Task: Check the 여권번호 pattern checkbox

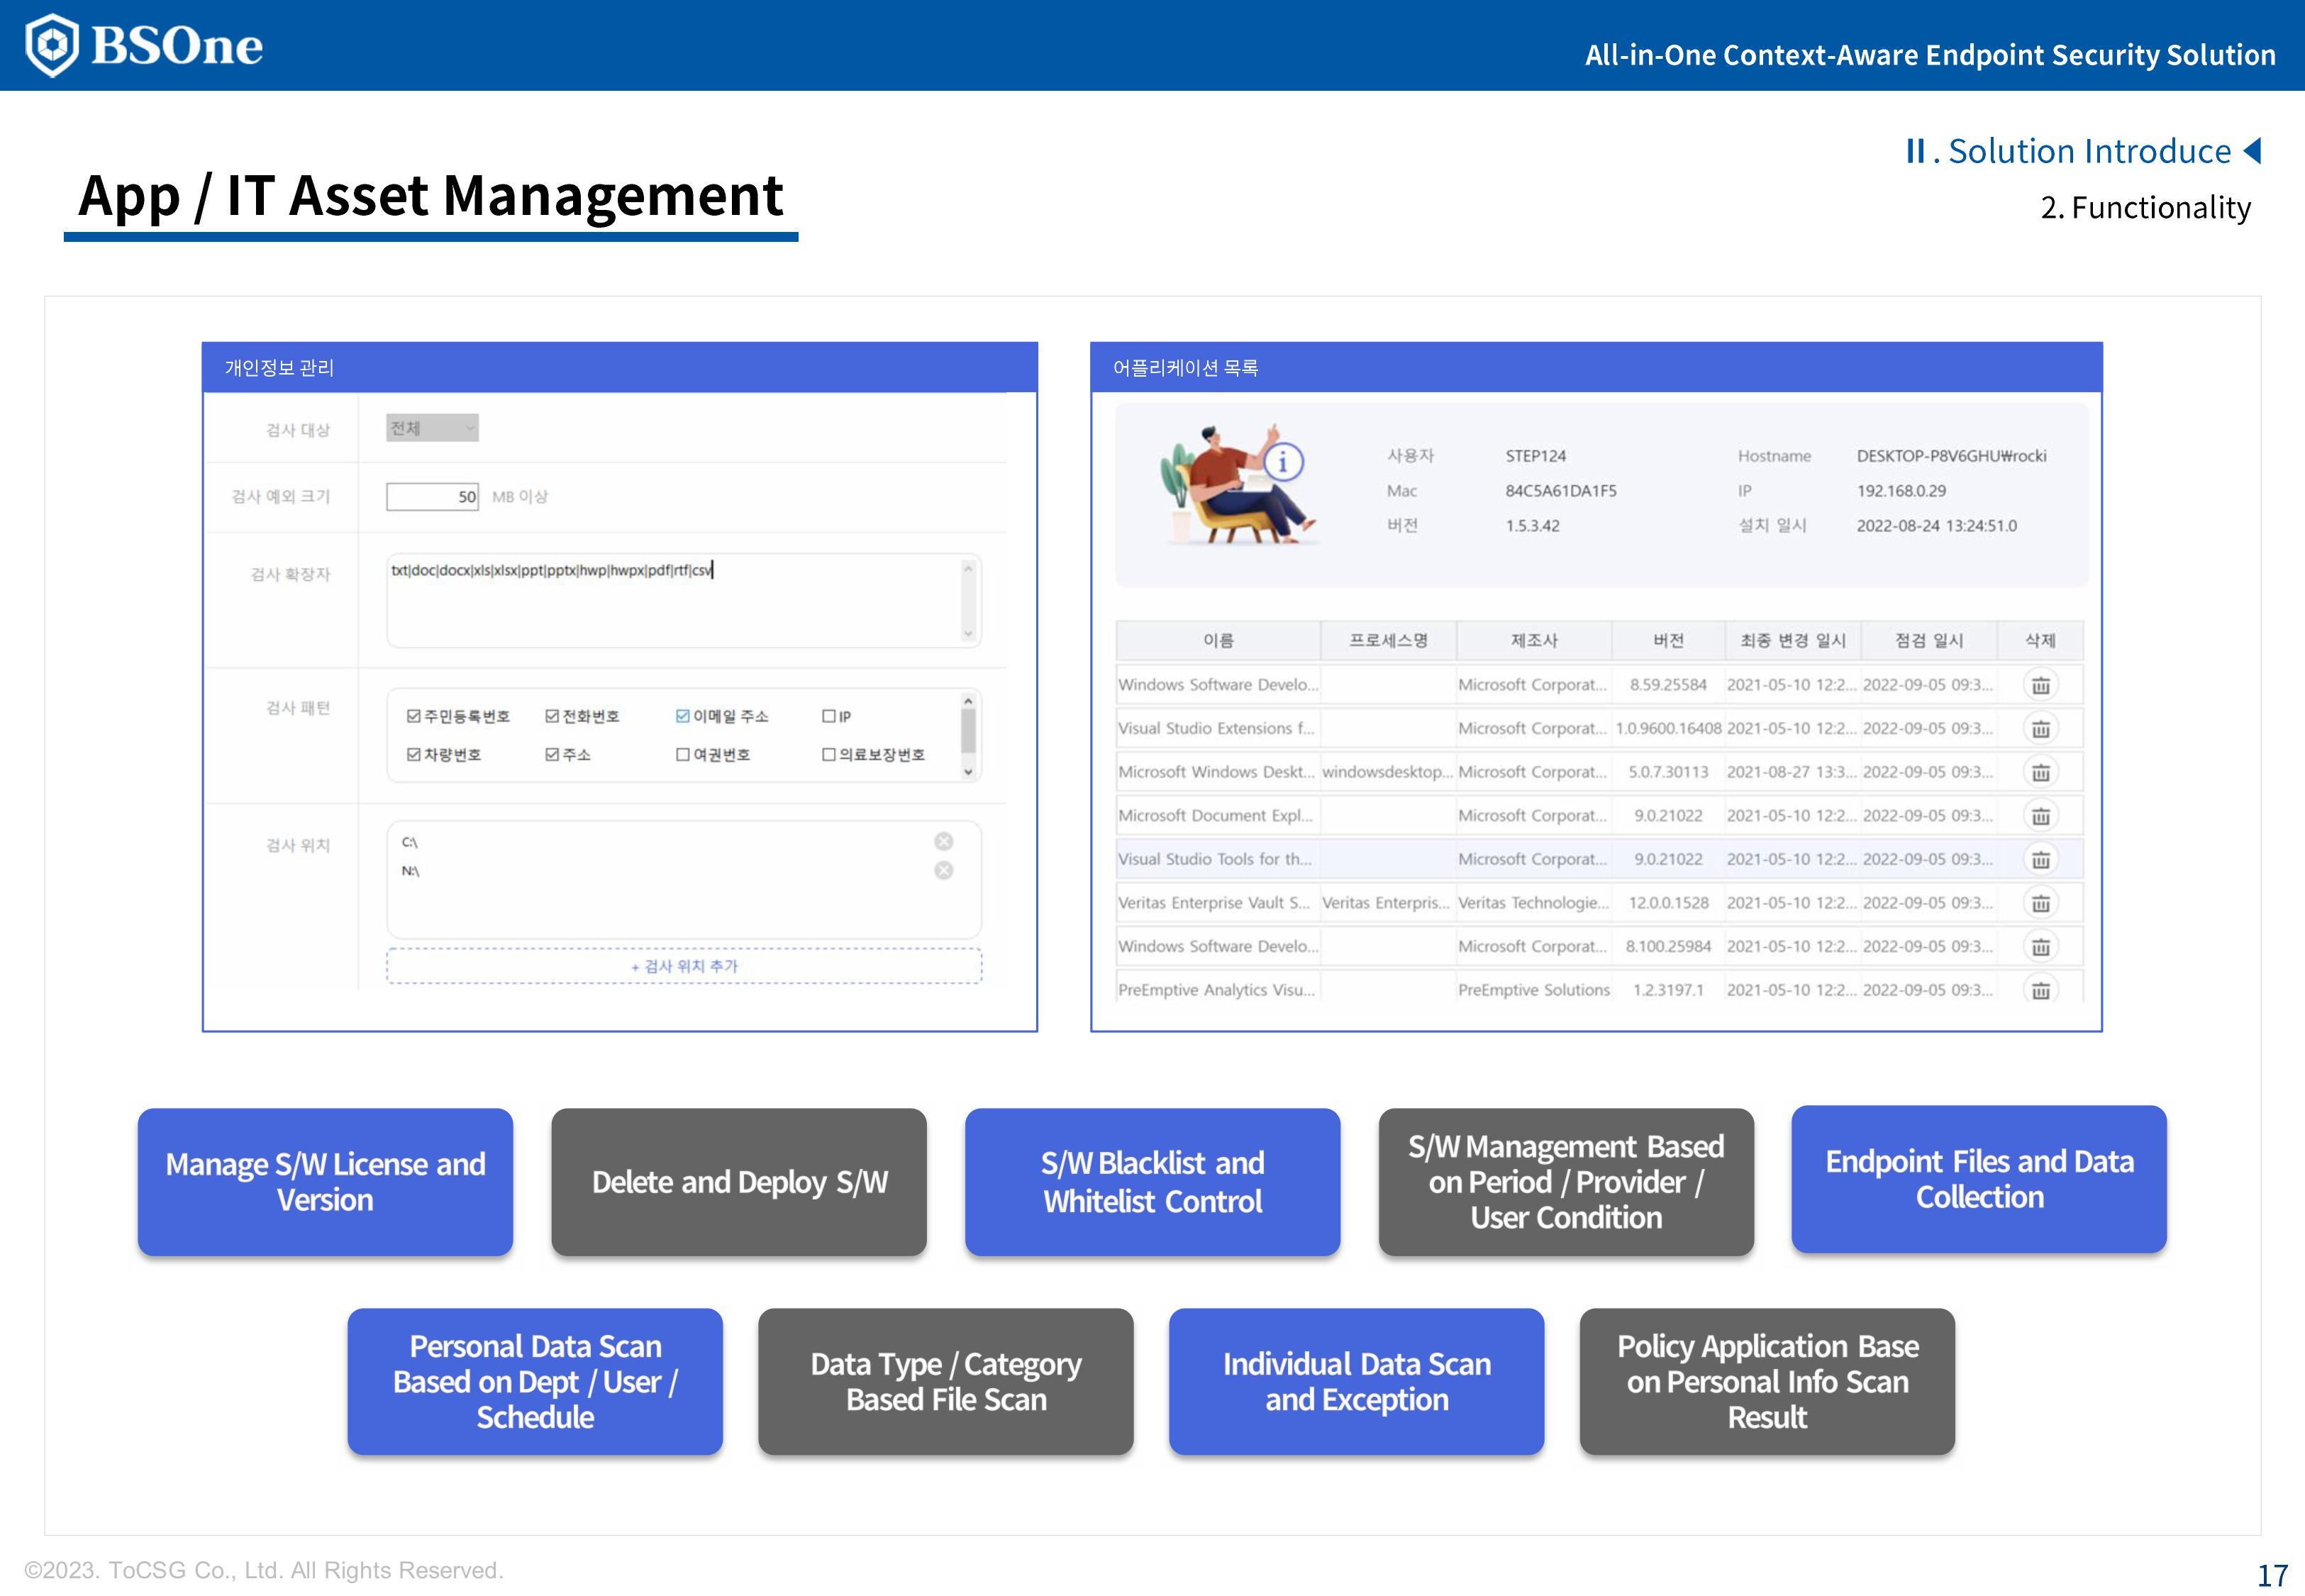Action: click(x=683, y=754)
